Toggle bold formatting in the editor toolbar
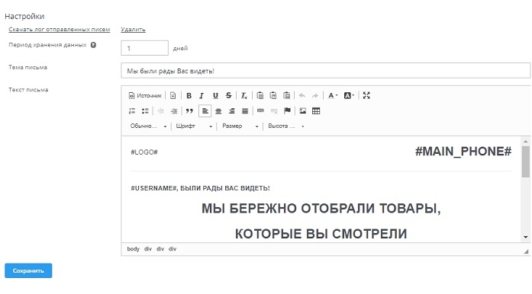This screenshot has width=532, height=294. pyautogui.click(x=189, y=96)
